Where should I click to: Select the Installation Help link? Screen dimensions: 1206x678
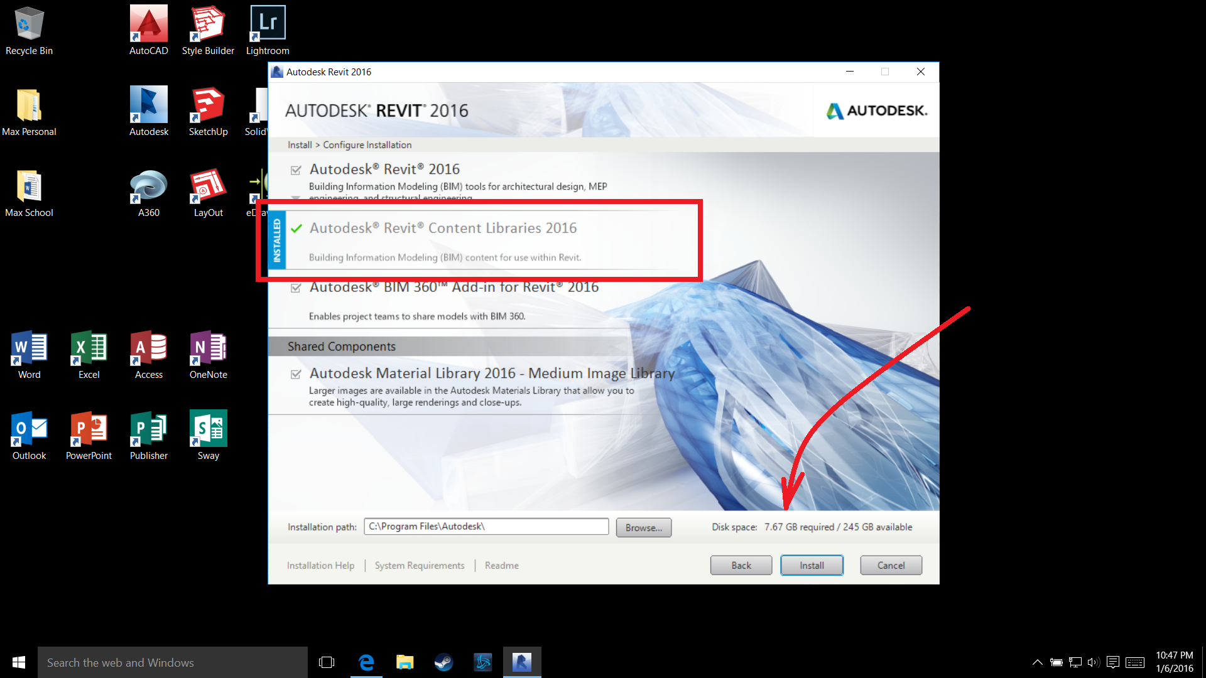(322, 566)
